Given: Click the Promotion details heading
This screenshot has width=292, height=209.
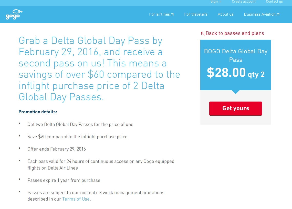Looking at the screenshot, I should click(38, 112).
